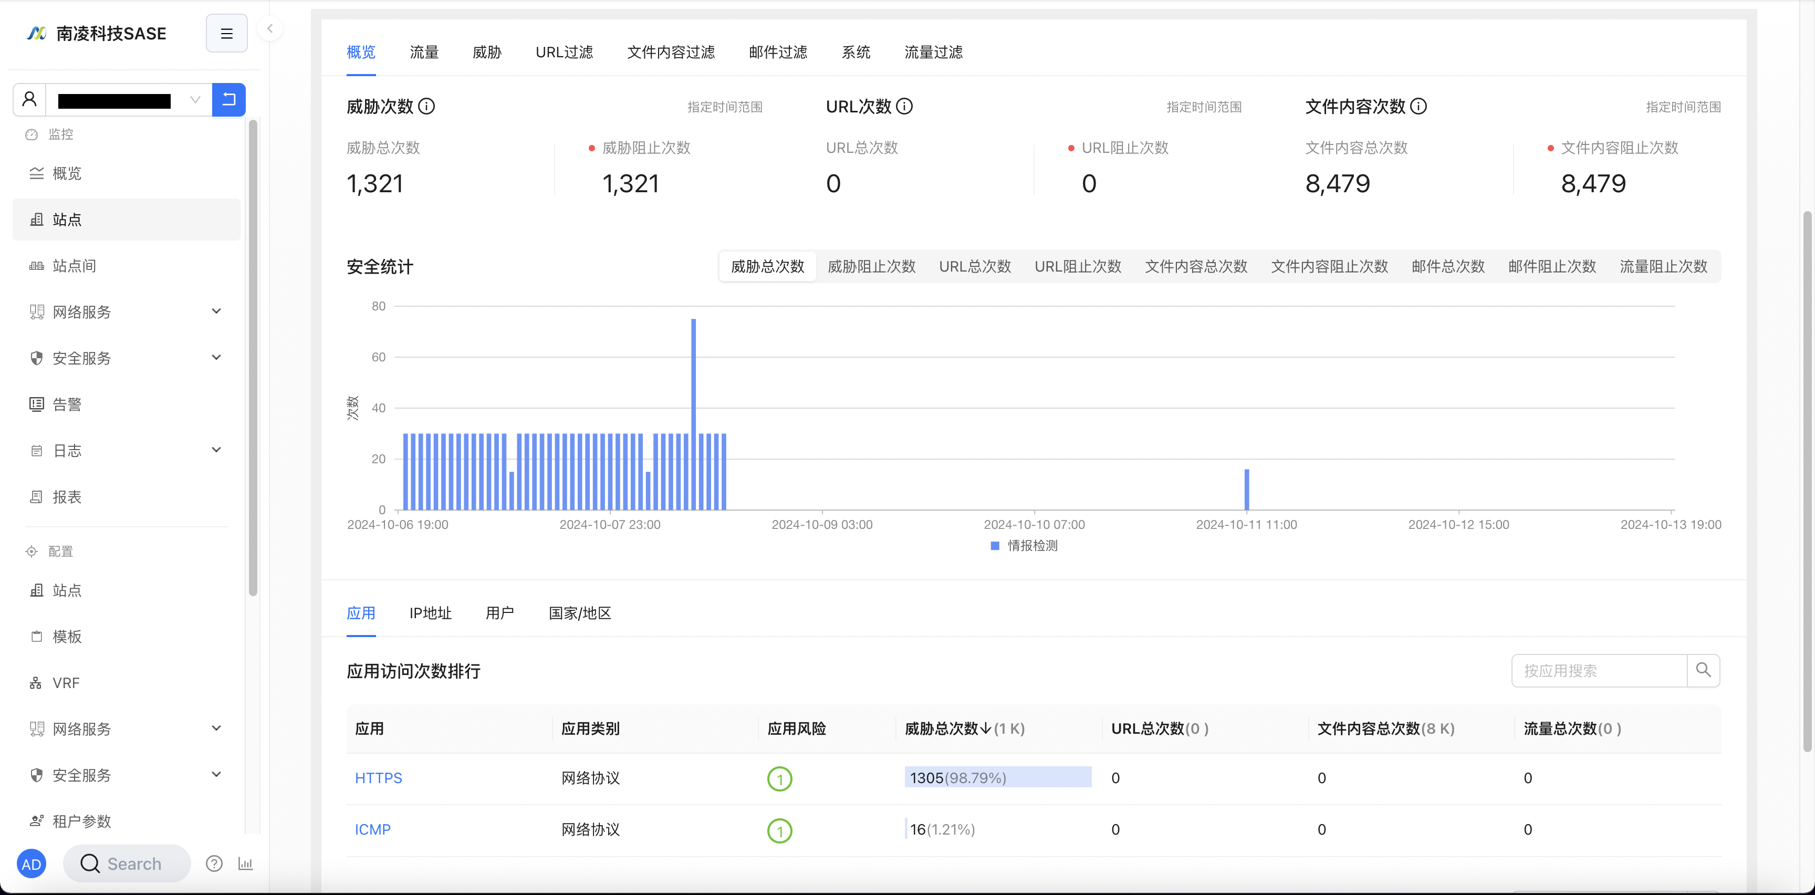Select 威胁阻止次数 chart segment
This screenshot has width=1815, height=895.
tap(872, 266)
